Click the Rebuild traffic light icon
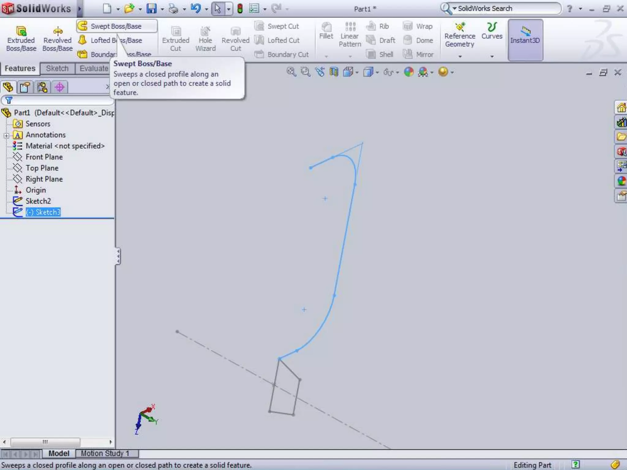Screen dimensions: 627x470 point(240,9)
